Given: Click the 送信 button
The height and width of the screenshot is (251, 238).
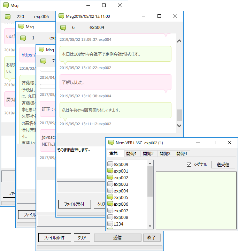Looking at the screenshot, I should [117, 238].
